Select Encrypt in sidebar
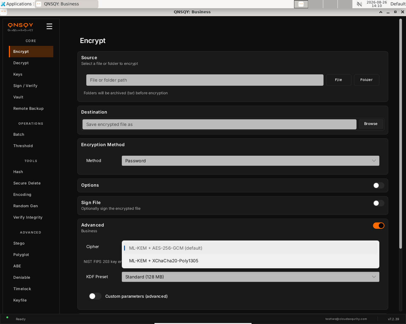406x324 pixels. [31, 52]
